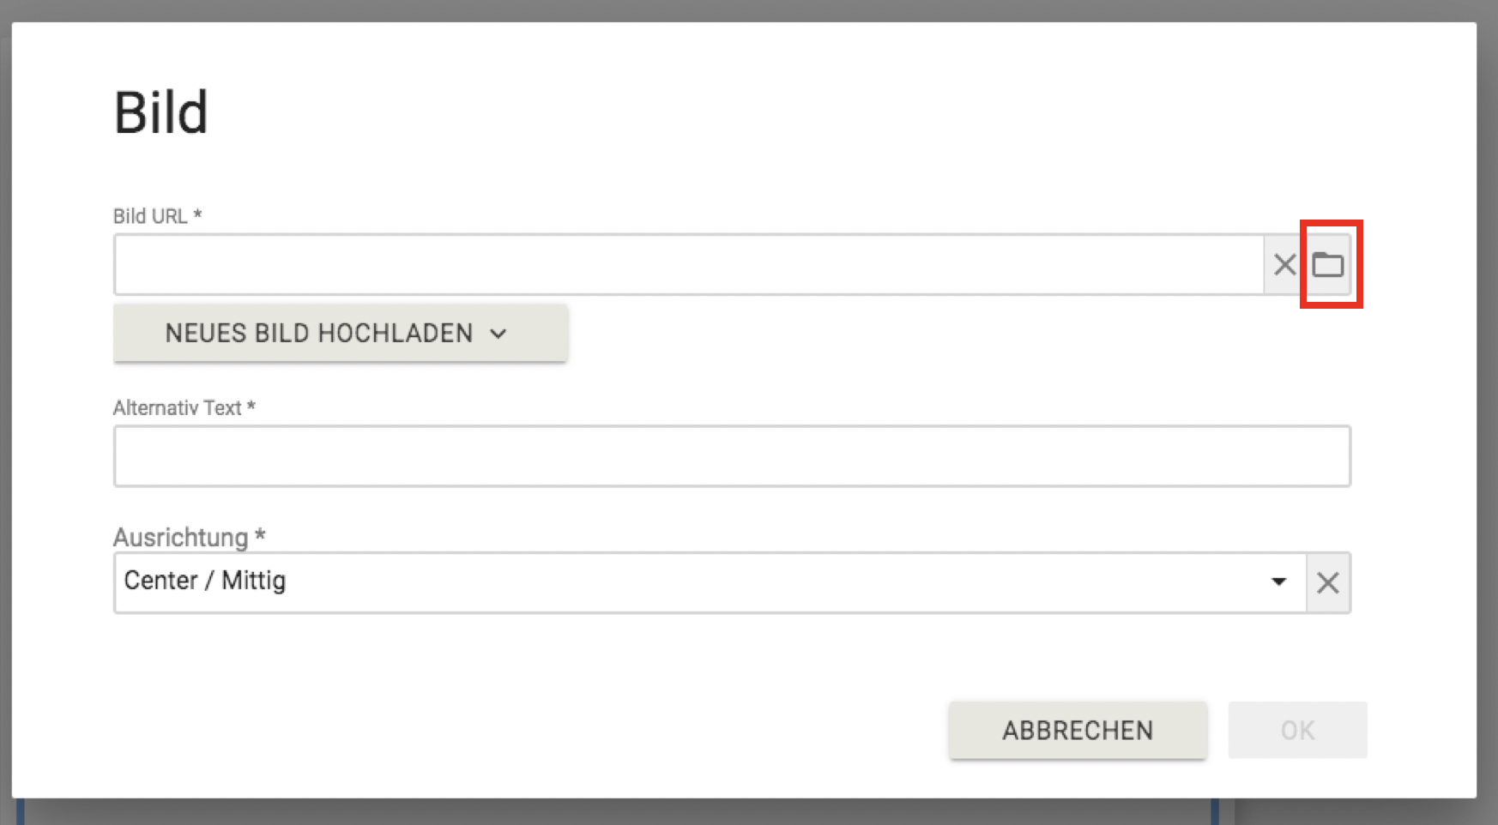Click the dimmed backdrop above the dialog
The image size is (1498, 825).
click(749, 10)
